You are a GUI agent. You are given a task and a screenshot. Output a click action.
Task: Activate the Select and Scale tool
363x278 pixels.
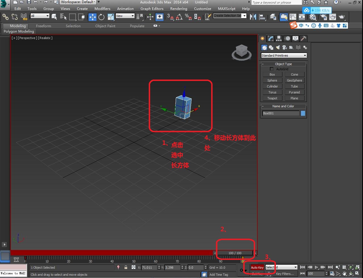click(111, 17)
